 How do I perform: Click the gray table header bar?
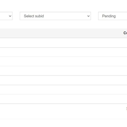tap(63, 33)
